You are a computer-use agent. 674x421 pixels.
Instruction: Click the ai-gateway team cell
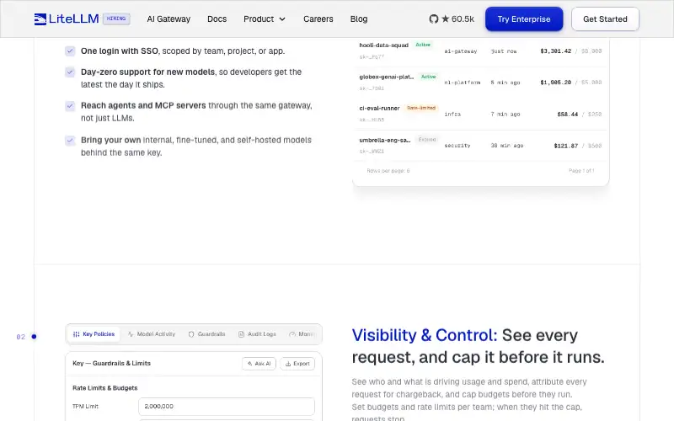(x=461, y=51)
